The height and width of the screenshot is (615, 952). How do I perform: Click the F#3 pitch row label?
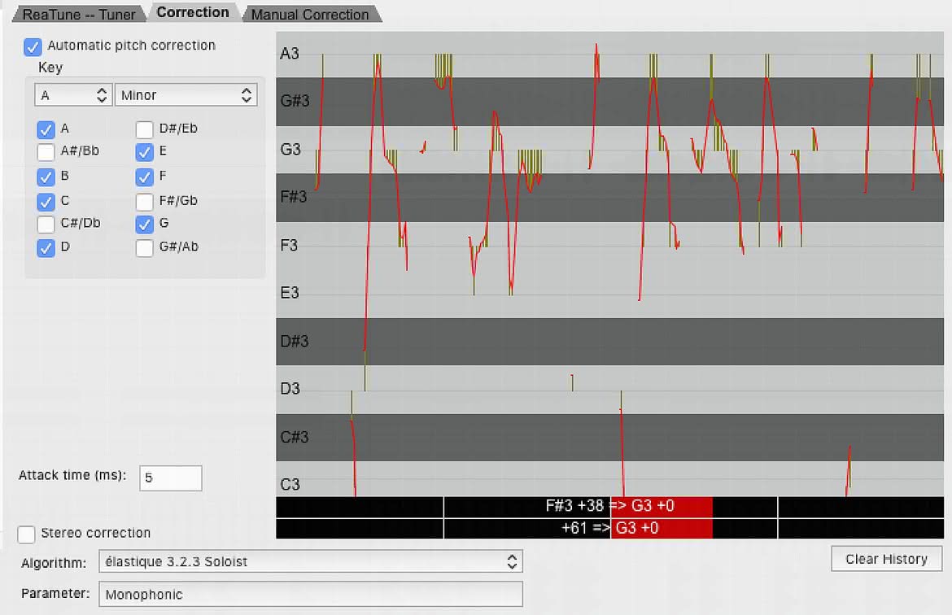[x=294, y=197]
